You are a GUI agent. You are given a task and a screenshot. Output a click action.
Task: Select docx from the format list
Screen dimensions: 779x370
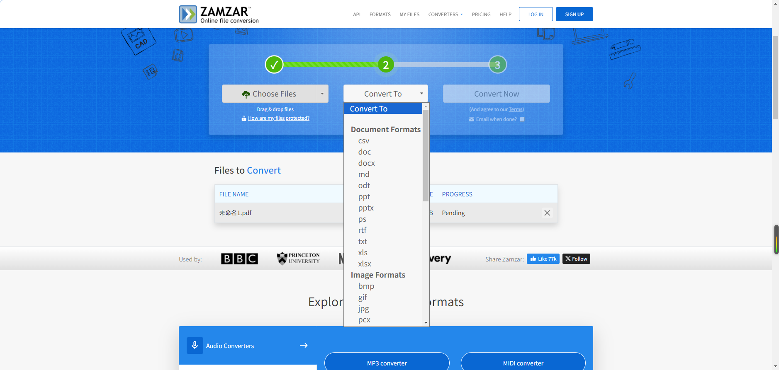tap(367, 163)
